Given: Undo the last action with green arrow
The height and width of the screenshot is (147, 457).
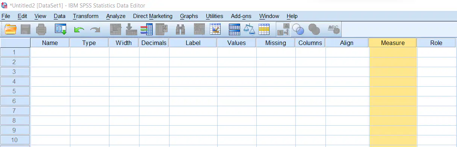Looking at the screenshot, I should click(79, 29).
